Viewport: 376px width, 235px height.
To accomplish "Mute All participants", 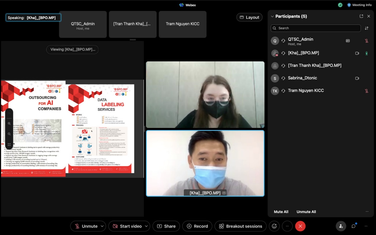I will coord(281,212).
